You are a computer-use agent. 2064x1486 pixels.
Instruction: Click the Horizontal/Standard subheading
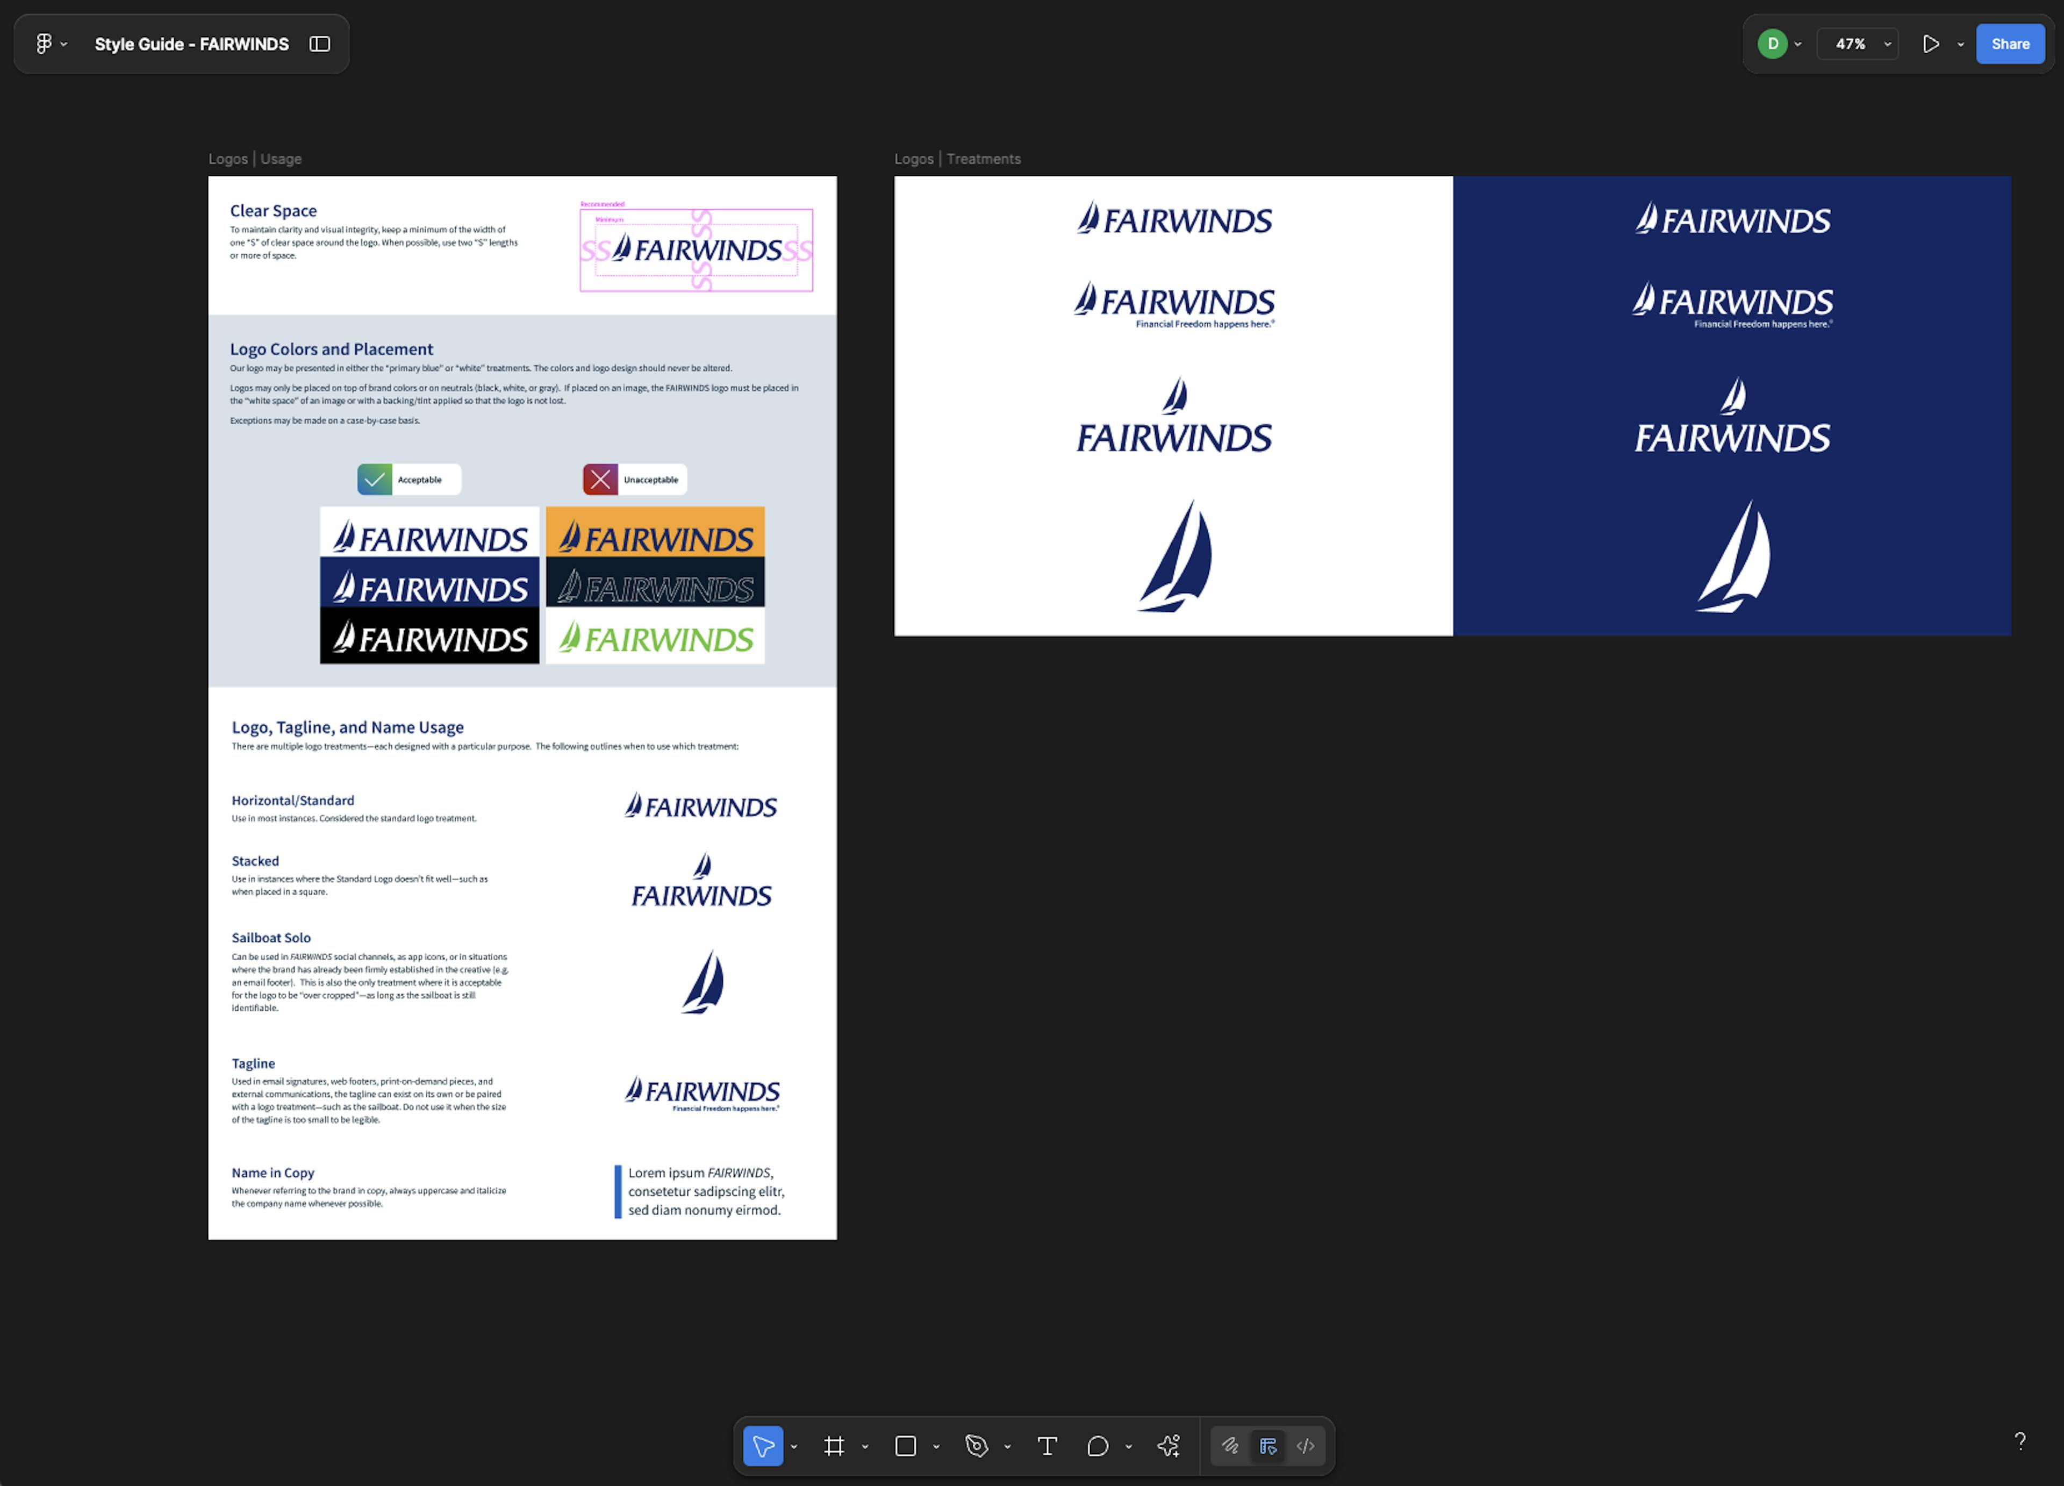(x=293, y=801)
